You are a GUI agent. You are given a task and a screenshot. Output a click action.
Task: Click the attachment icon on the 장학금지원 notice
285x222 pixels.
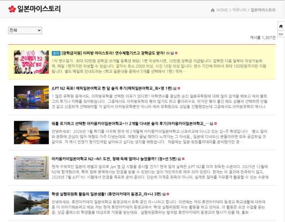point(172,53)
